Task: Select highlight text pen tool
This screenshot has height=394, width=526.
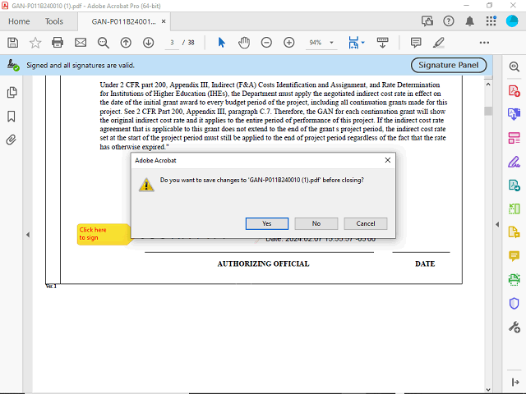Action: (438, 43)
